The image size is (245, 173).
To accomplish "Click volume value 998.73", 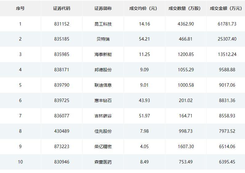I will coord(186,131).
